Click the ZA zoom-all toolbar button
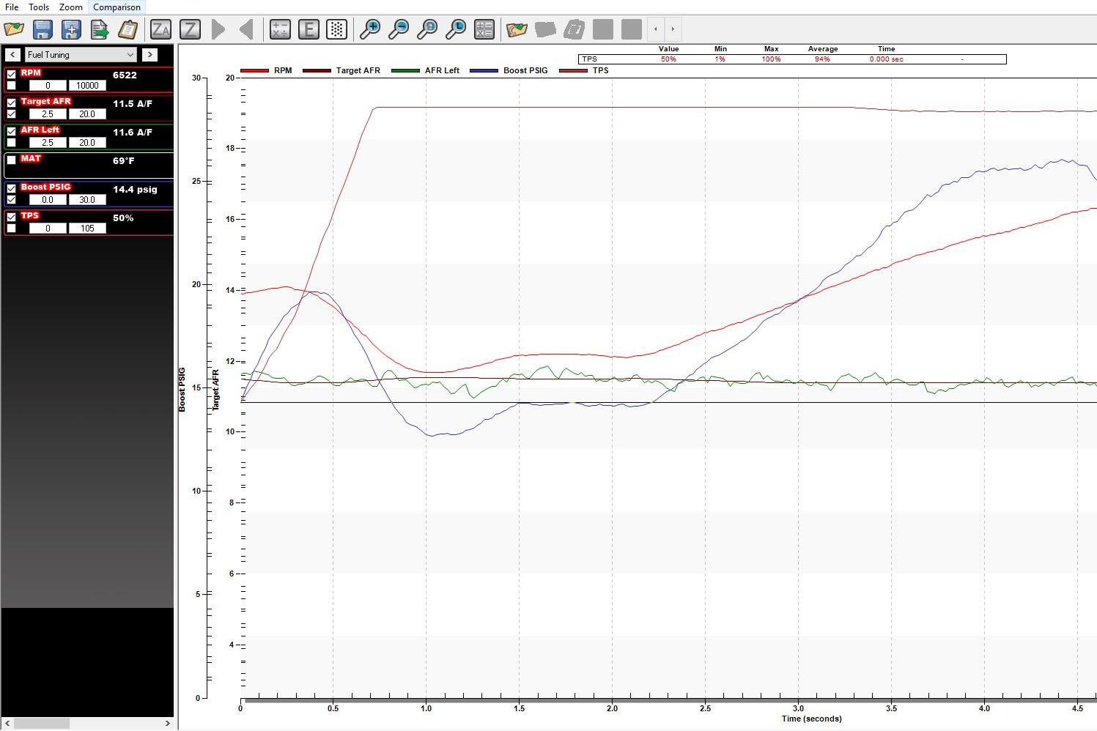This screenshot has width=1097, height=731. coord(160,30)
